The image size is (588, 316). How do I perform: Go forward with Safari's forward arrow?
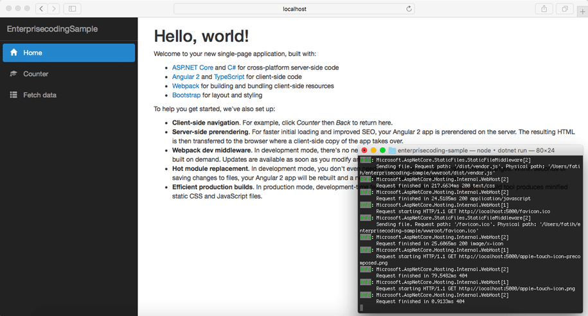point(53,8)
